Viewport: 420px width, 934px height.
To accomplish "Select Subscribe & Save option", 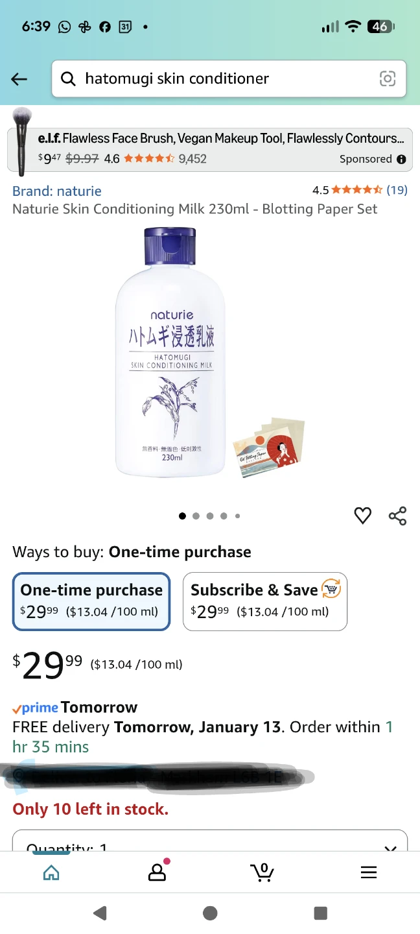I will [x=265, y=601].
